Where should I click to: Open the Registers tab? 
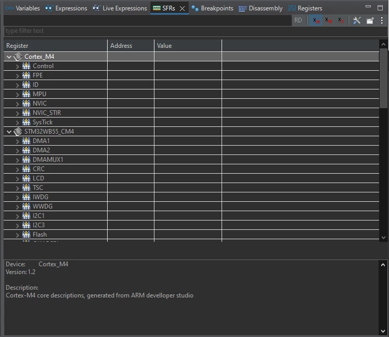point(305,8)
